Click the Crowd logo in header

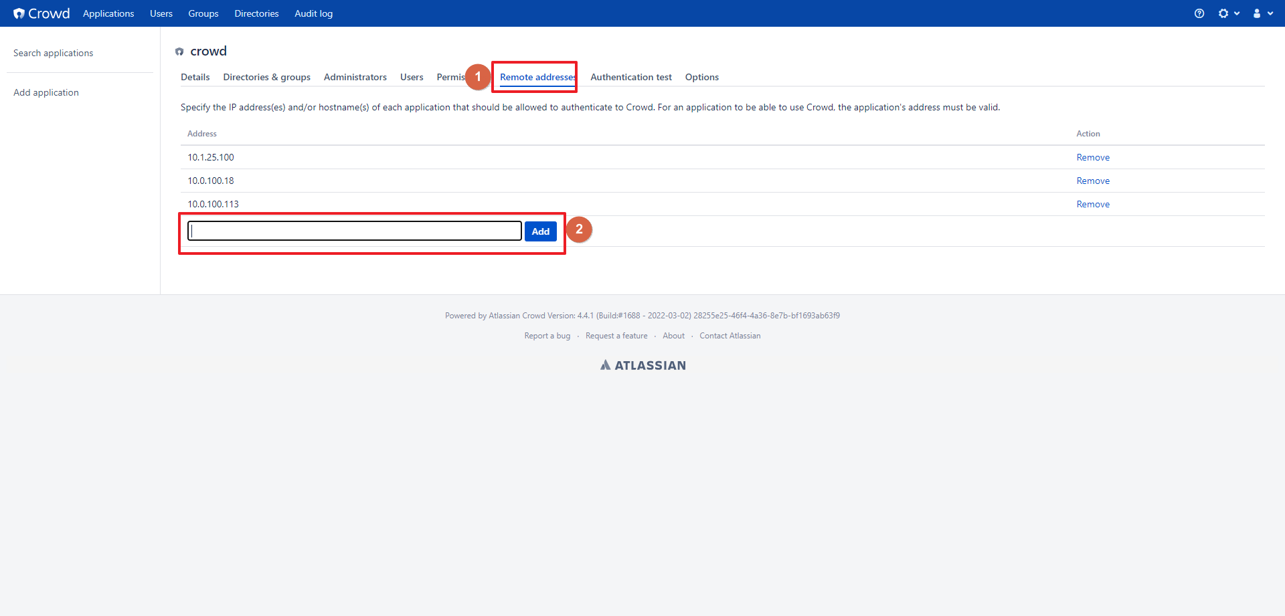pos(41,13)
